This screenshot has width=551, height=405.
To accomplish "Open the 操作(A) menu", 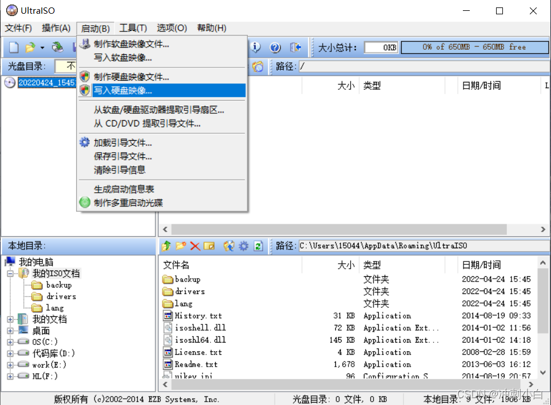I will [x=56, y=28].
